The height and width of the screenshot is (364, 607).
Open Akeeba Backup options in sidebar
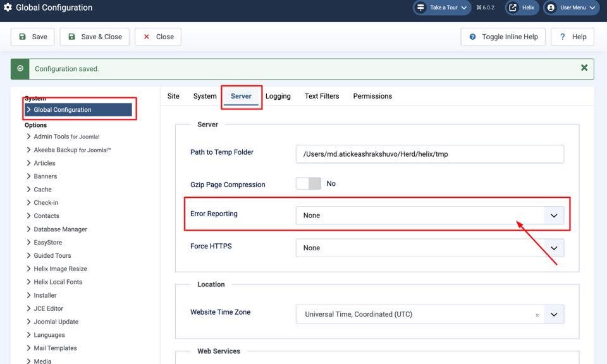(x=72, y=150)
